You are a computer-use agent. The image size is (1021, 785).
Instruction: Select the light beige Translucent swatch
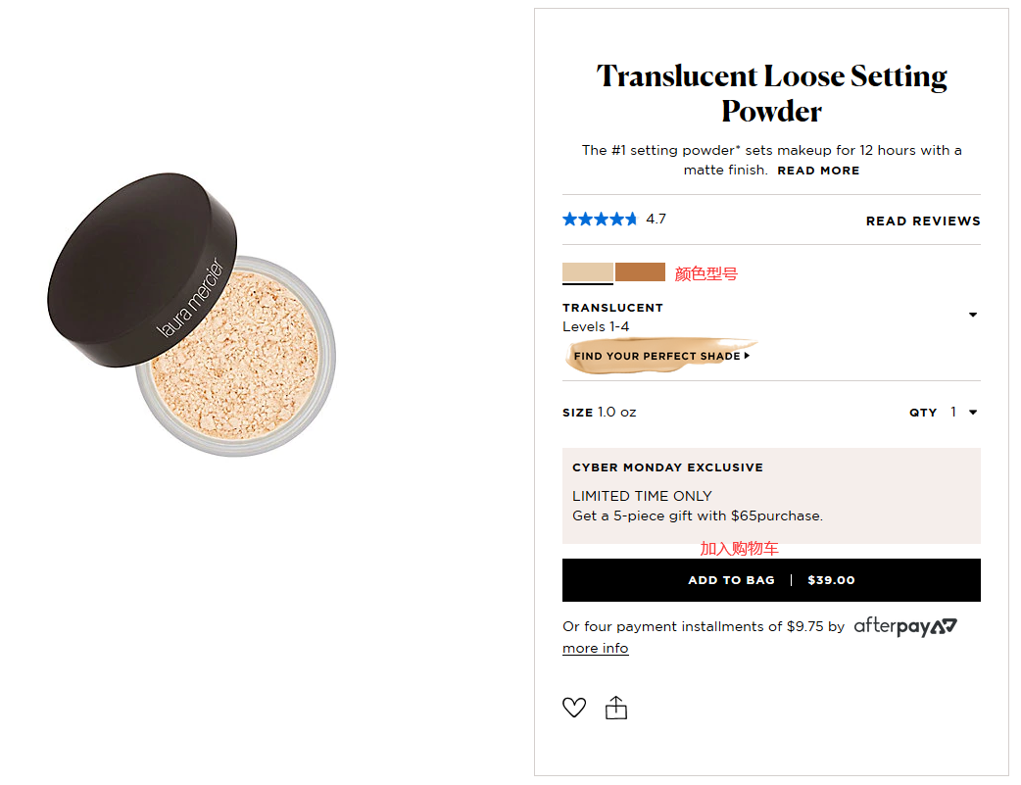588,272
